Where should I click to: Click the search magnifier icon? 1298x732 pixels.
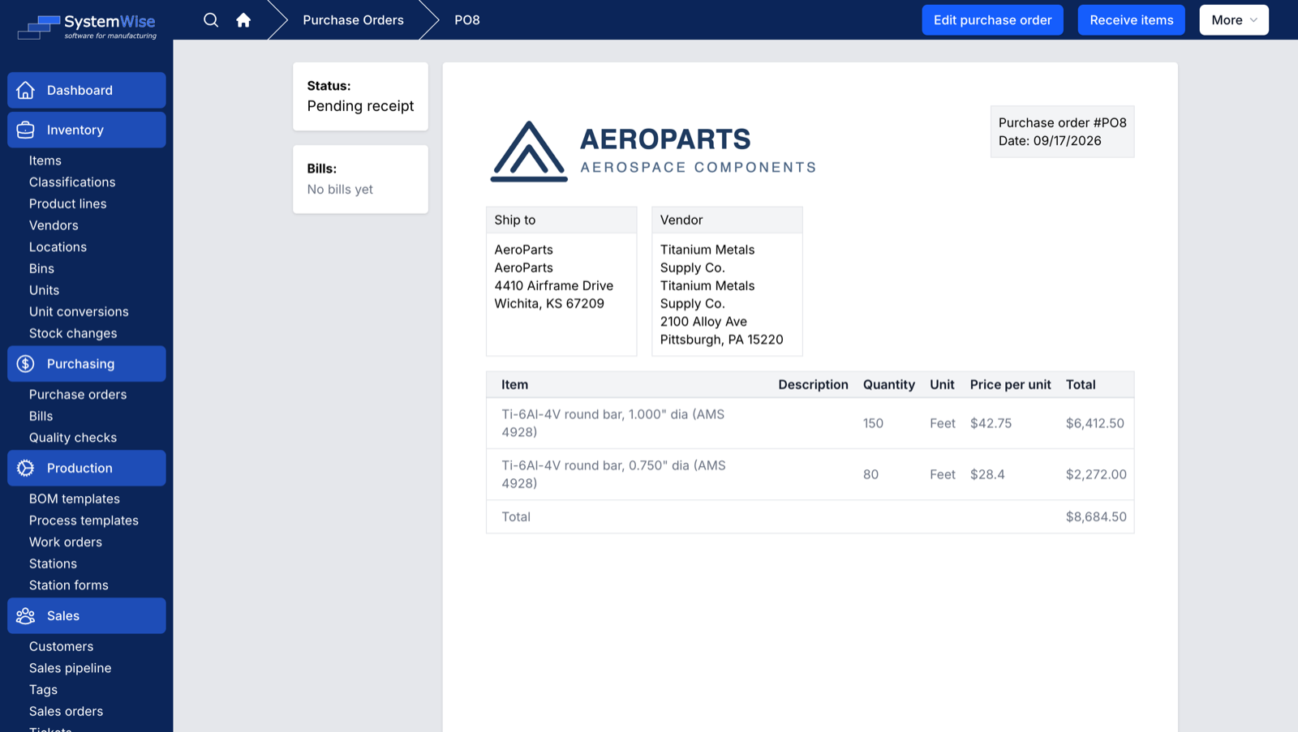[211, 20]
